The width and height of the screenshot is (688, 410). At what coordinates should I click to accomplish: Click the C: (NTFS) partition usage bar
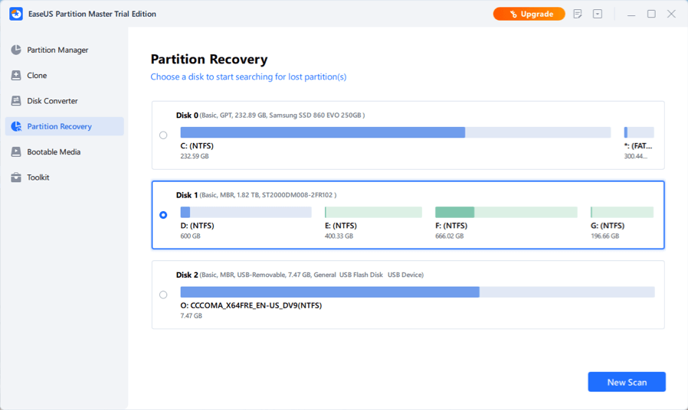pos(395,132)
